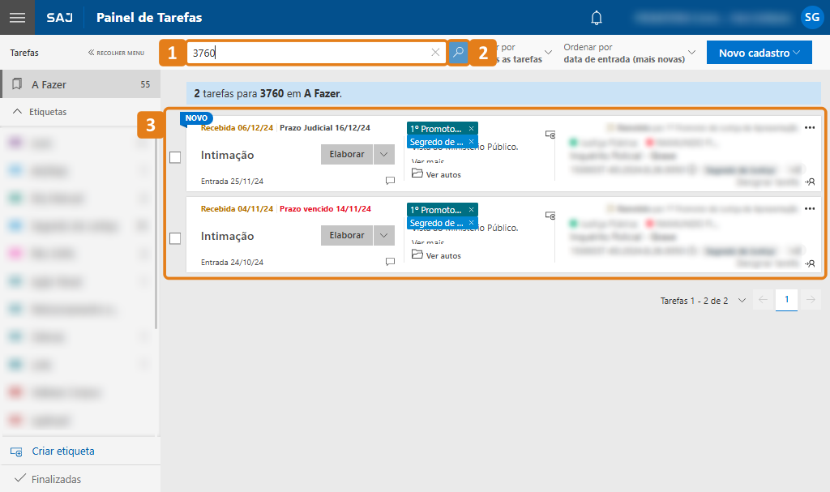Collapse the Etiquetas section
The height and width of the screenshot is (492, 830).
[18, 112]
